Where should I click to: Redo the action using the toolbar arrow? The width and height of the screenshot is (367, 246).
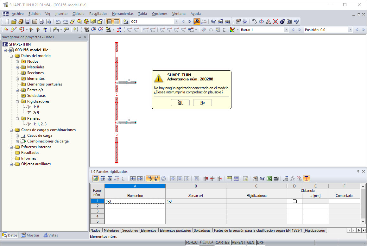tap(65, 22)
